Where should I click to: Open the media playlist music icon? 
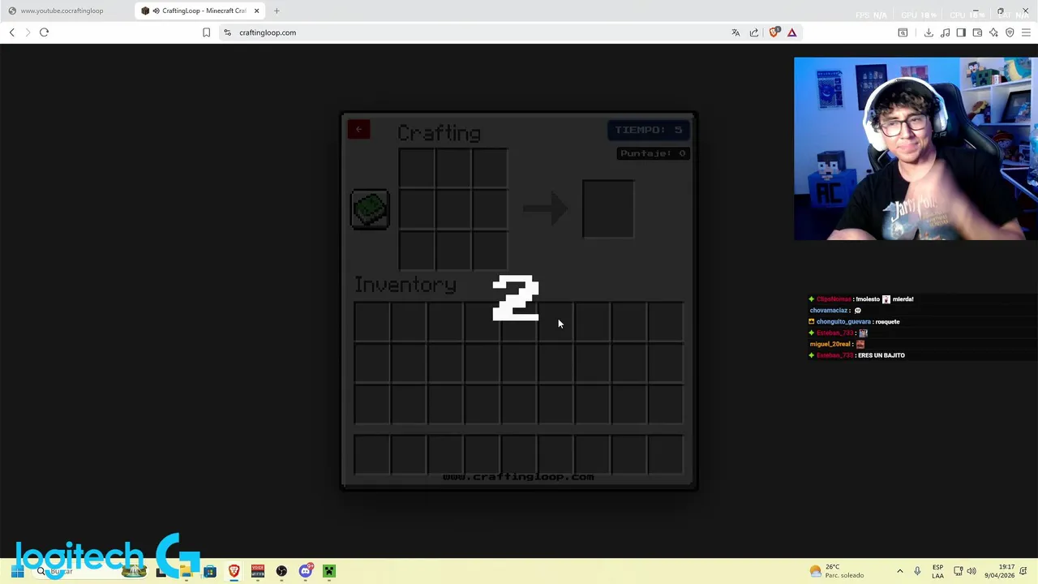click(945, 32)
